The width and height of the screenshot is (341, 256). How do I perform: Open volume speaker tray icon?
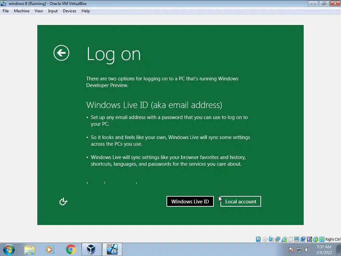pyautogui.click(x=307, y=250)
